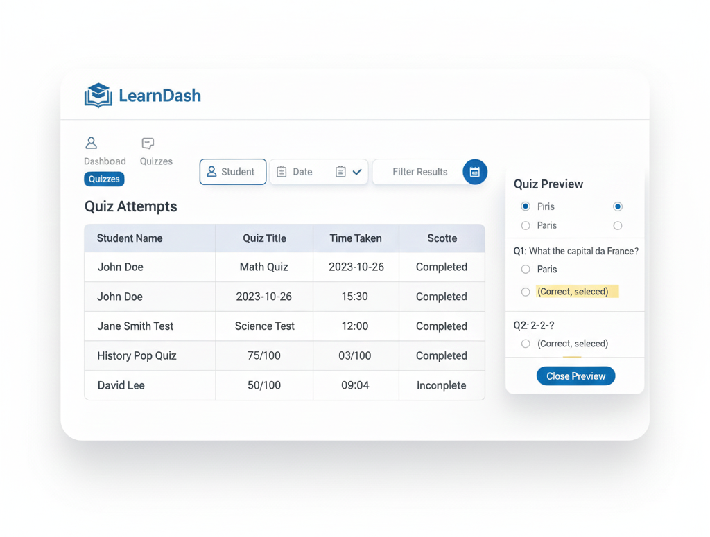The height and width of the screenshot is (537, 710).
Task: Select the Q2 answer radio button
Action: tap(526, 344)
